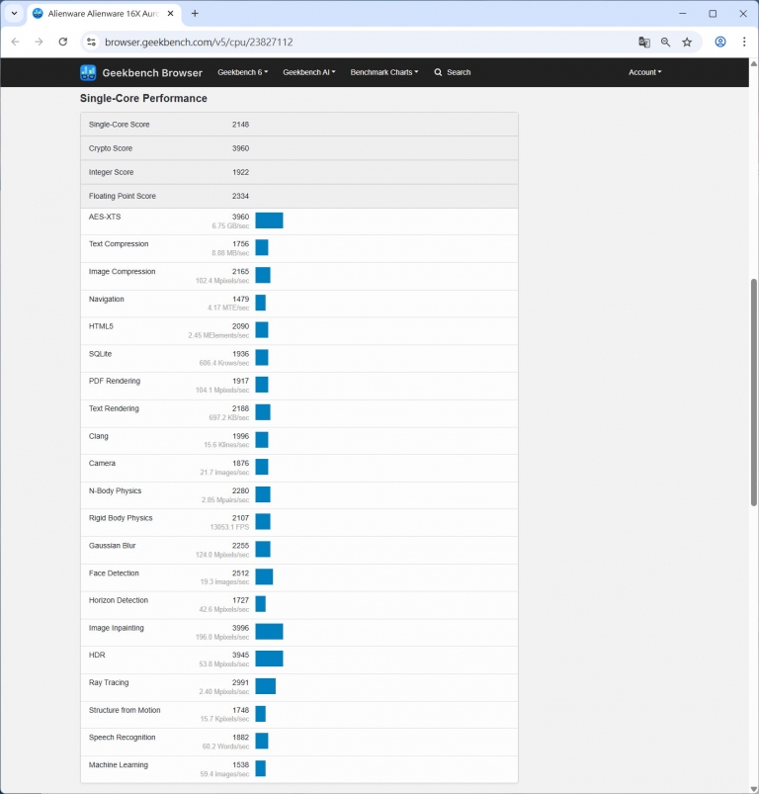Screen dimensions: 759x794
Task: Click the AES-XTS blue score bar
Action: (x=269, y=221)
